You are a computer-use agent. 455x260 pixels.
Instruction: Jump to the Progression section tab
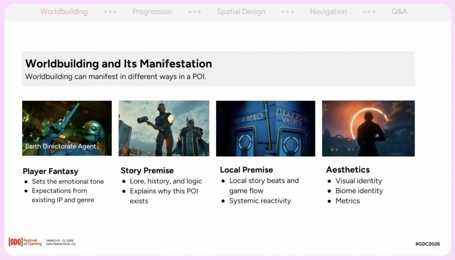(x=153, y=12)
